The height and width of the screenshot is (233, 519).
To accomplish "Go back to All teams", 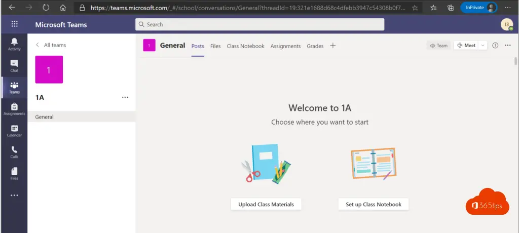I will (51, 45).
